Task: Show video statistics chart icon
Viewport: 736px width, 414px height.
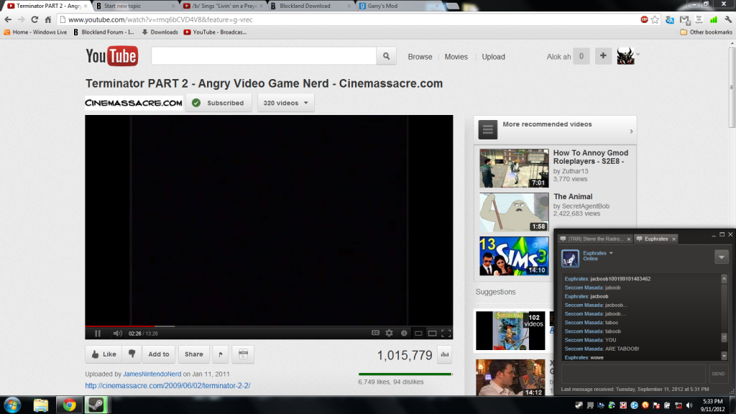Action: coord(444,355)
